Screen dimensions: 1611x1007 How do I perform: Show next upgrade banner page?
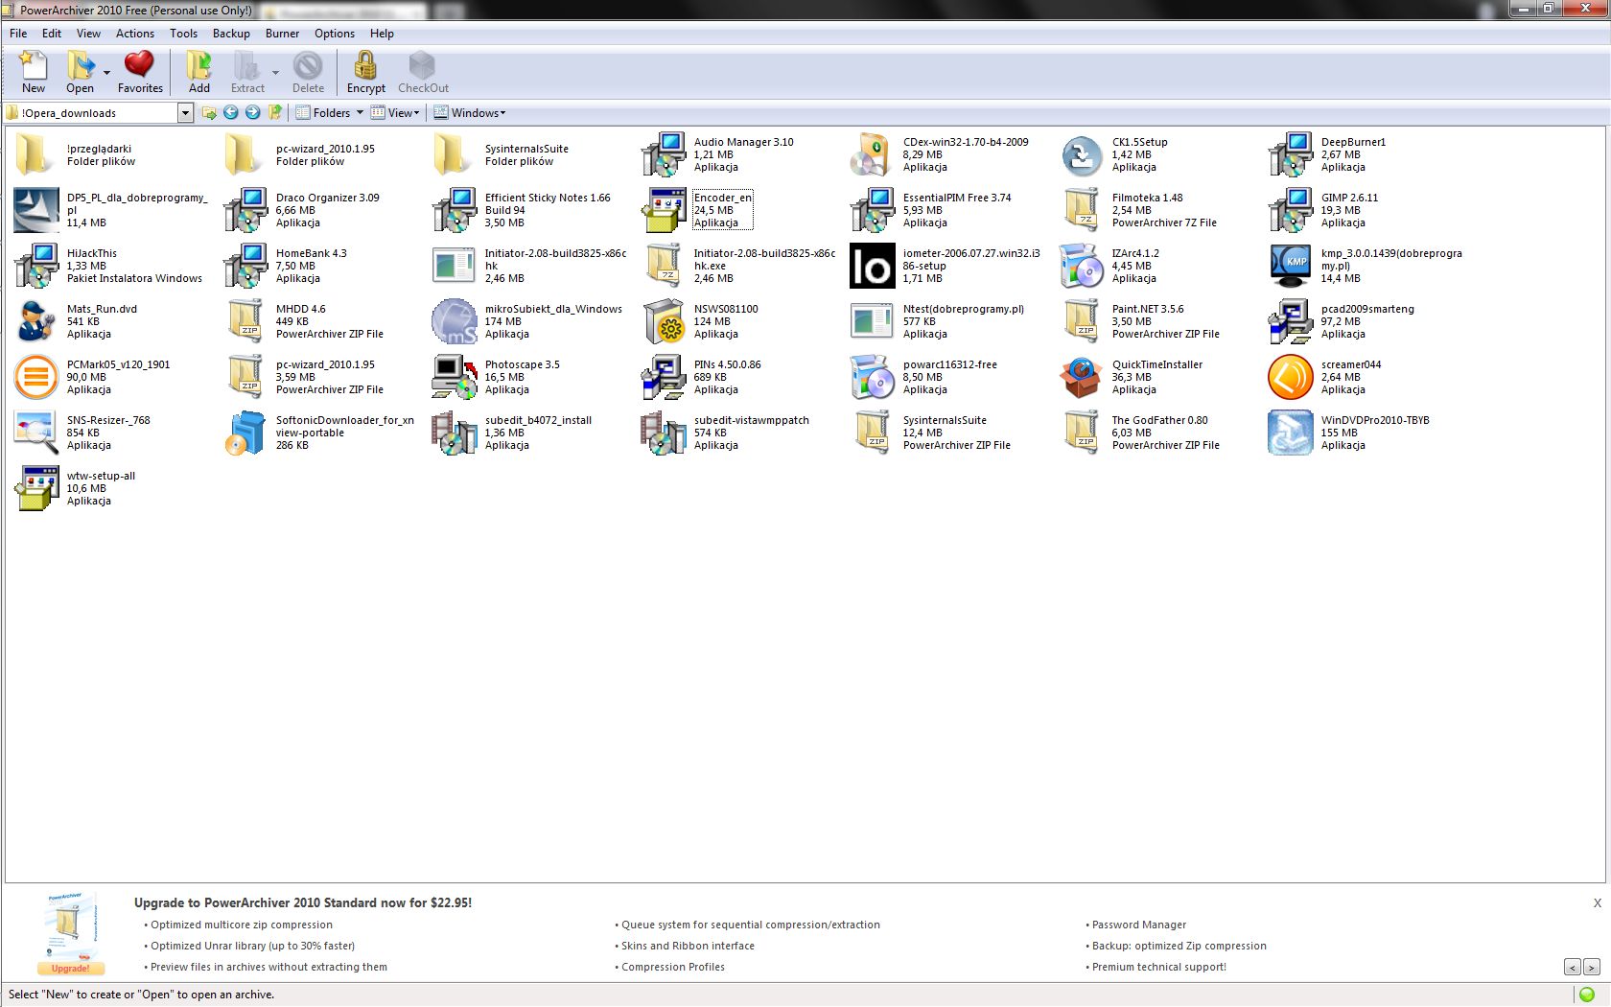[1592, 968]
